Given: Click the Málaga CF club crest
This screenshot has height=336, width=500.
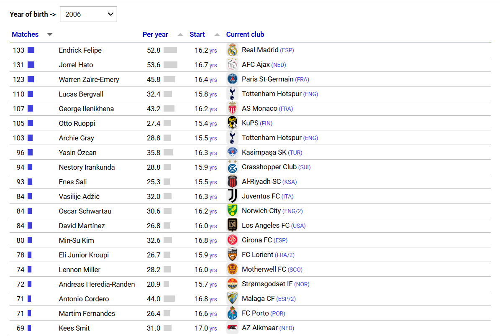Looking at the screenshot, I should tap(233, 299).
